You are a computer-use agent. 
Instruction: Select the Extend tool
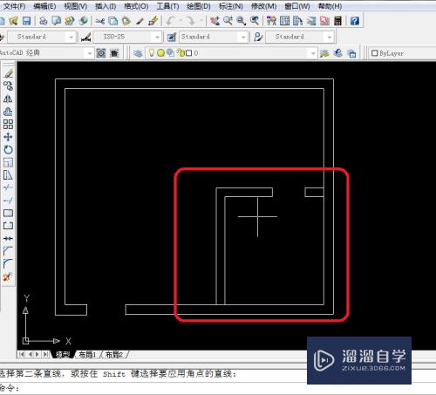pos(8,201)
